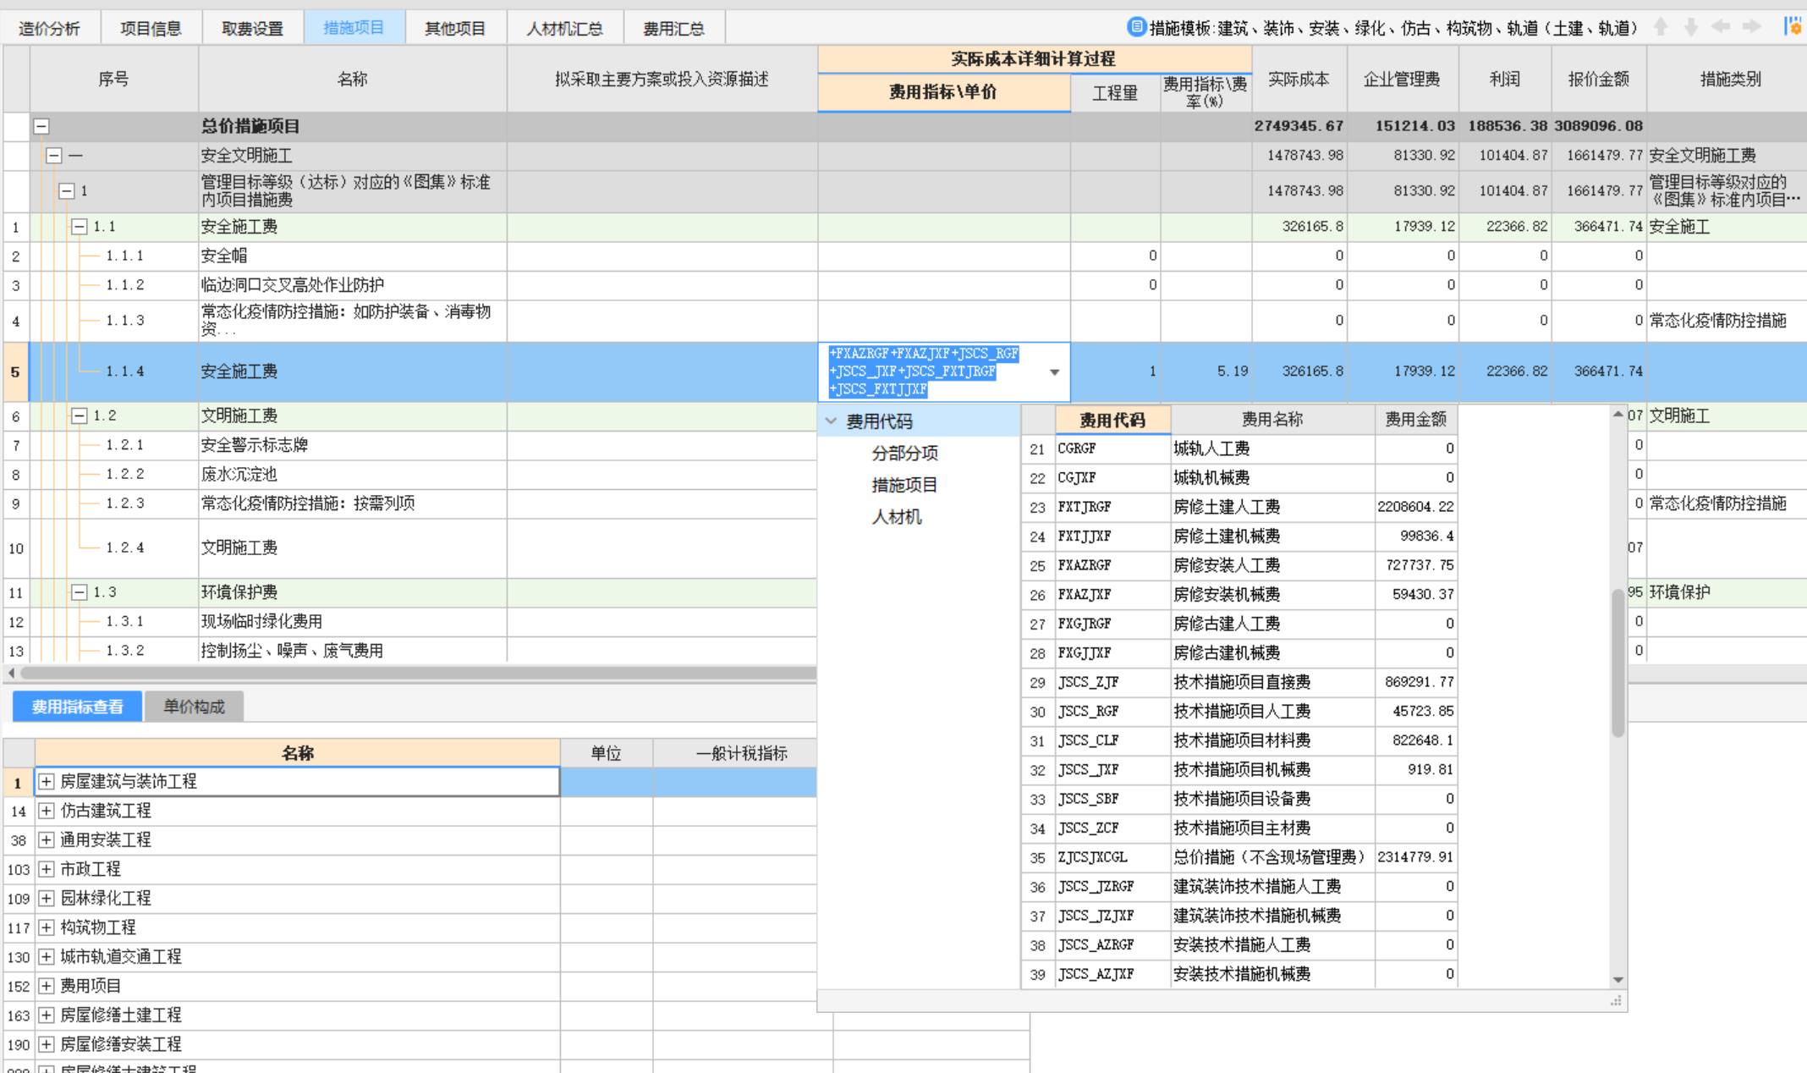Collapse the 总价措施项目 root row
1807x1073 pixels.
pyautogui.click(x=41, y=126)
